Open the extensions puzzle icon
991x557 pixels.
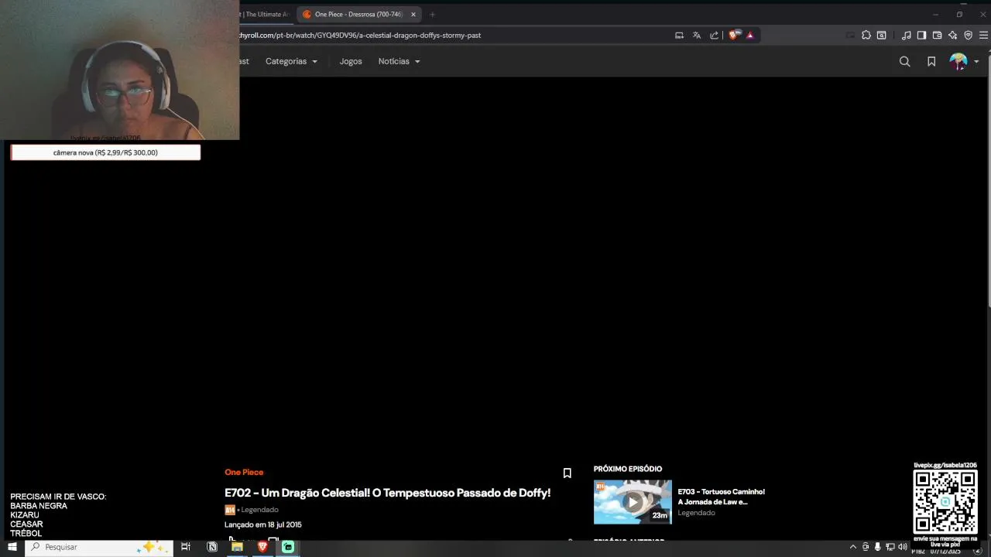pos(866,35)
